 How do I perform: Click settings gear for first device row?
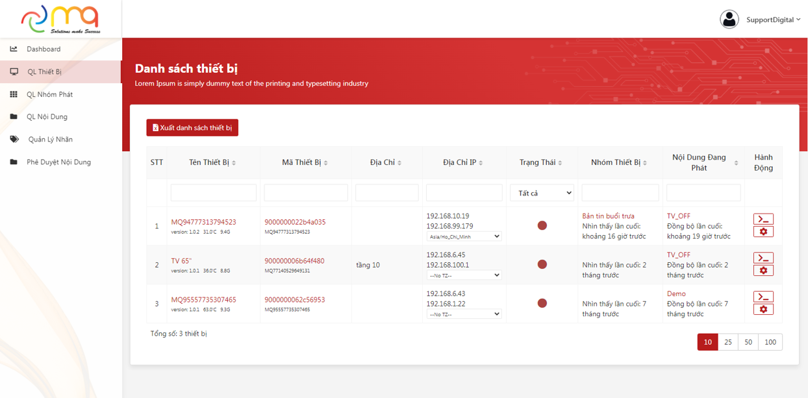pyautogui.click(x=763, y=232)
